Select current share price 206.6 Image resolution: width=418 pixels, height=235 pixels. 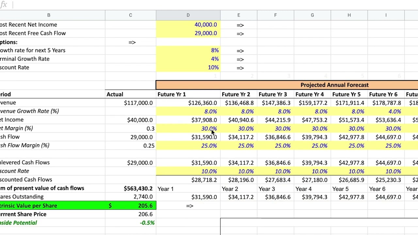(130, 214)
